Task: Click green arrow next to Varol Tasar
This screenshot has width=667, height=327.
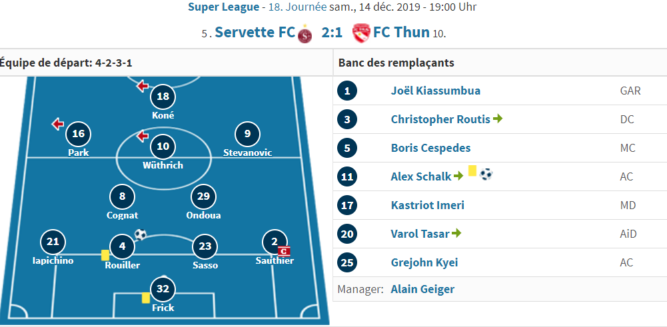Action: click(456, 233)
